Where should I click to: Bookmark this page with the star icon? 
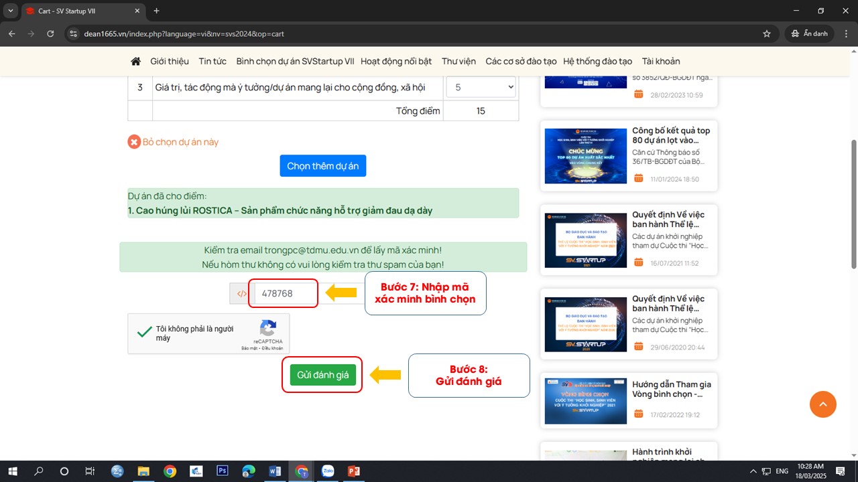point(767,33)
